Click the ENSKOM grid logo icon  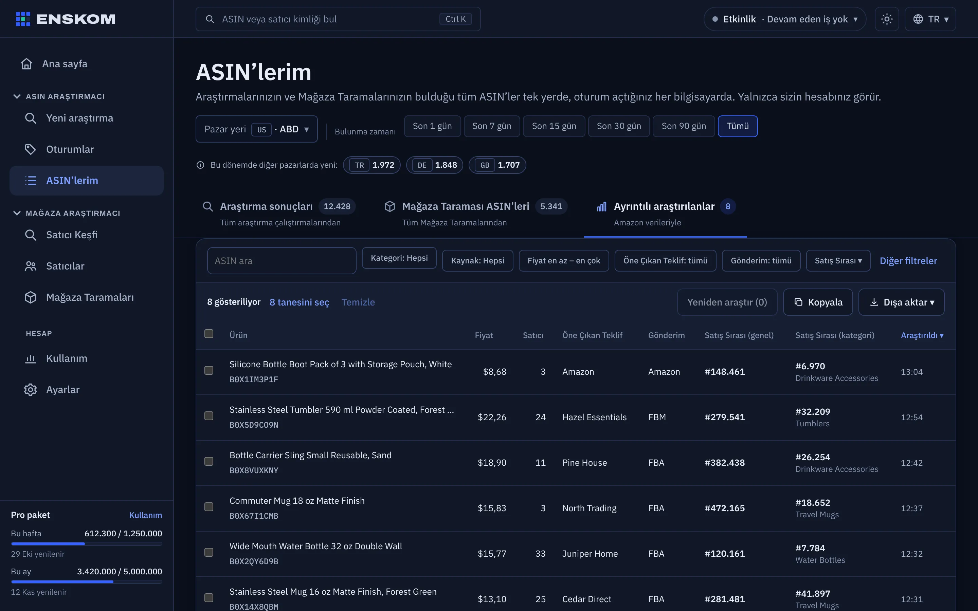tap(23, 19)
